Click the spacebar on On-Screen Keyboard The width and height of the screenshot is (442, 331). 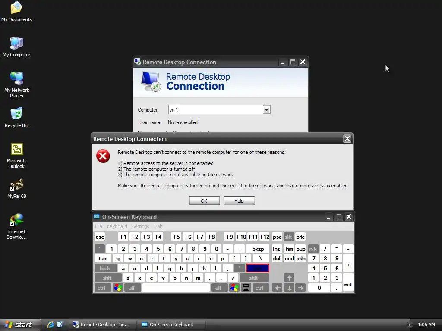point(176,287)
